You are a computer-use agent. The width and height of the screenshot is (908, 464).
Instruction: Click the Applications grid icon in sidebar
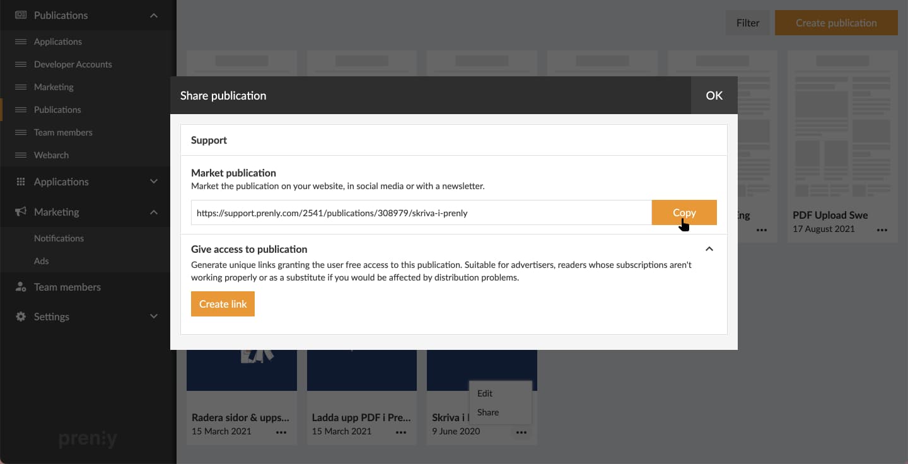[x=21, y=182]
